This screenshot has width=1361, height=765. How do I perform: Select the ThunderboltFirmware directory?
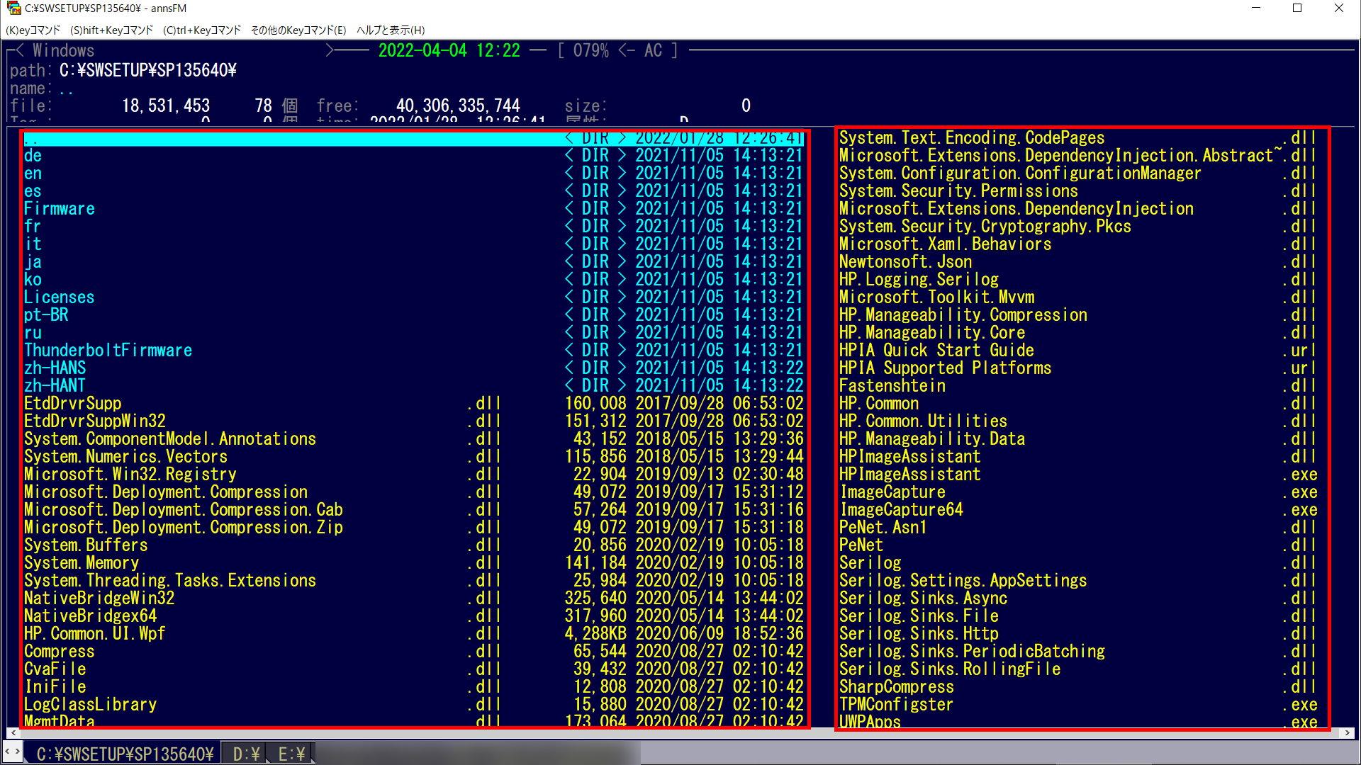[x=108, y=351]
